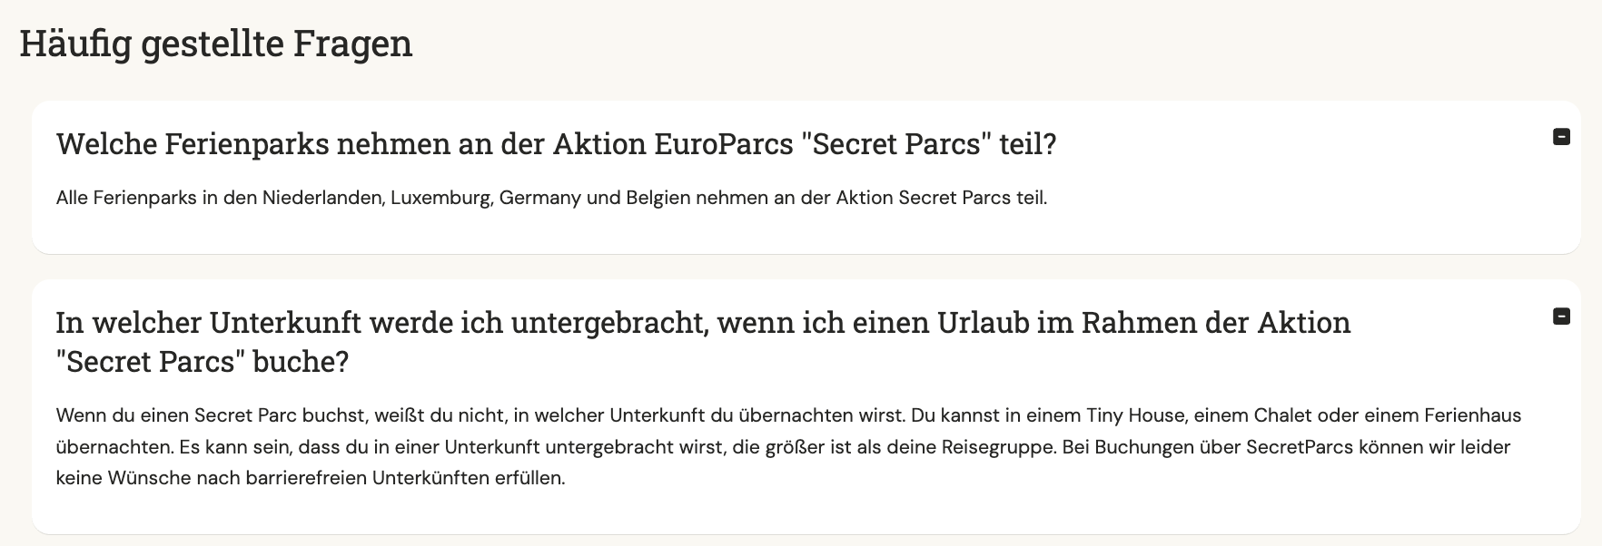Collapse the "Welche Ferienparks nehmen" FAQ minus icon
The width and height of the screenshot is (1602, 546).
1561,137
